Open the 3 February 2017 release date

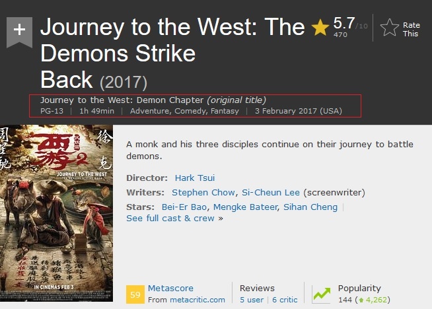click(x=298, y=110)
